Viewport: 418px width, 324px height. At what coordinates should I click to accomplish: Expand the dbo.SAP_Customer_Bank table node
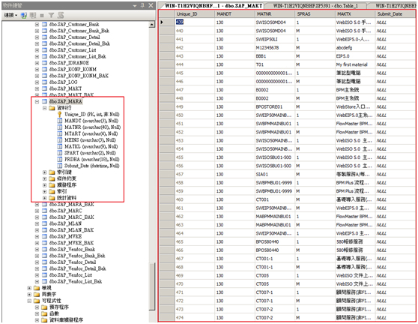[37, 24]
